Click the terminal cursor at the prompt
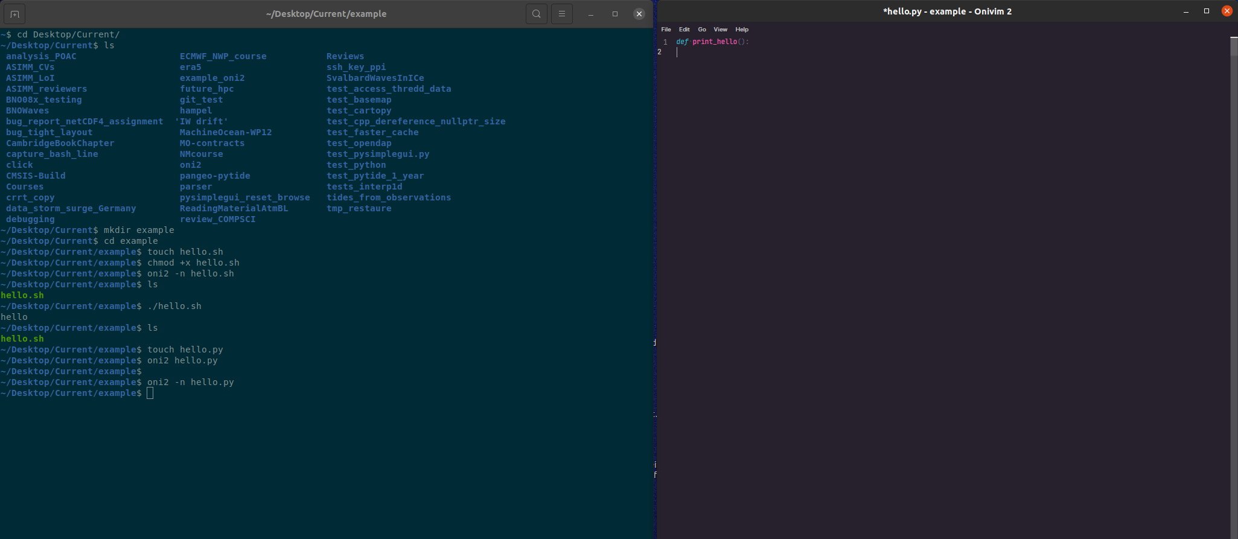The width and height of the screenshot is (1238, 539). coord(150,393)
